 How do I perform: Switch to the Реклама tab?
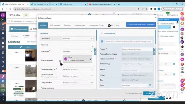67,25
